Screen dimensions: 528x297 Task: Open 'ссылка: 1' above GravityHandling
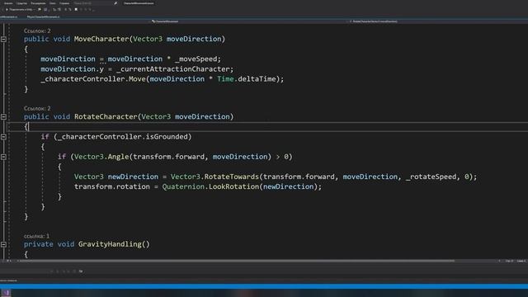(36, 236)
